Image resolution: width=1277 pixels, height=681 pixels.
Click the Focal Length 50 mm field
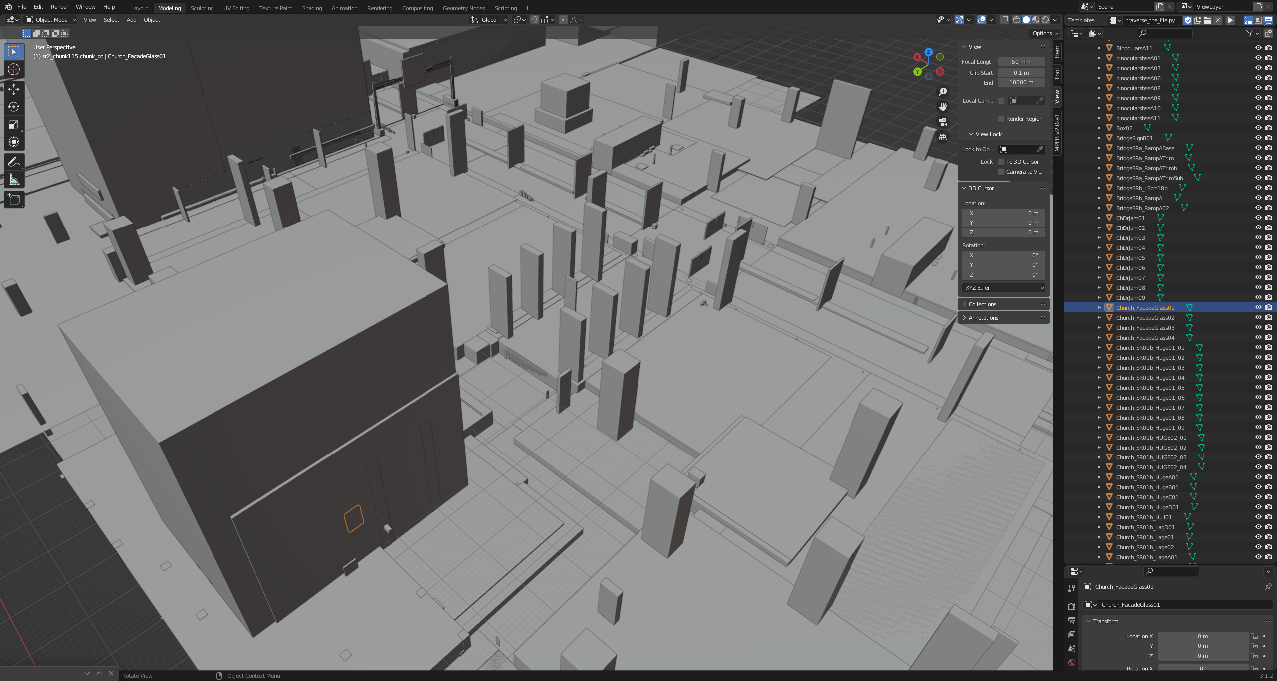tap(1021, 62)
